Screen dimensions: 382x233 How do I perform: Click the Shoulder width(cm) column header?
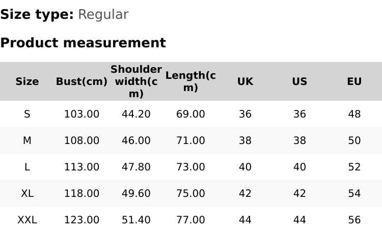[x=136, y=81]
